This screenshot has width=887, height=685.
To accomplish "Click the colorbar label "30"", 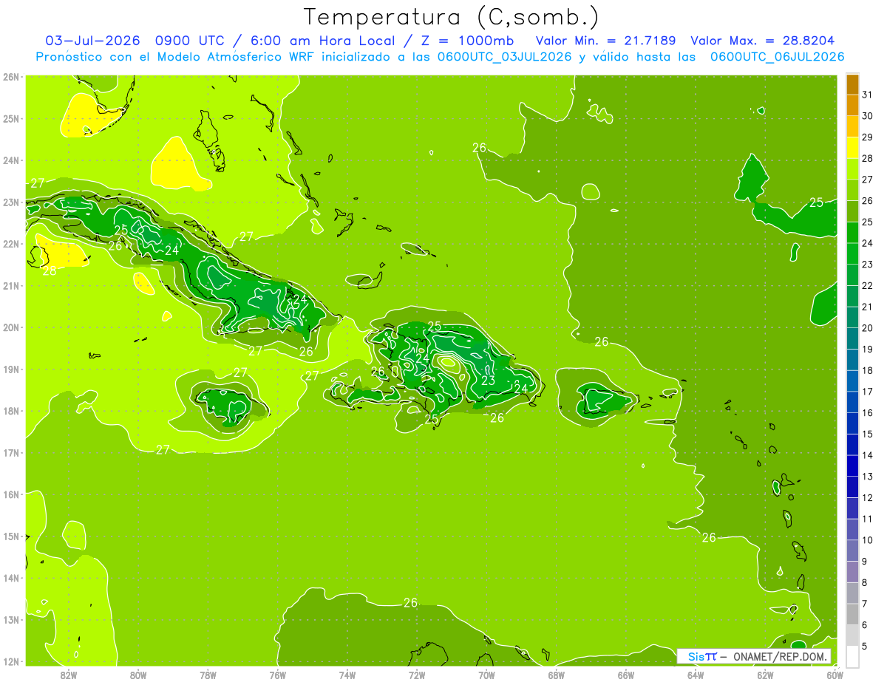I will [868, 116].
